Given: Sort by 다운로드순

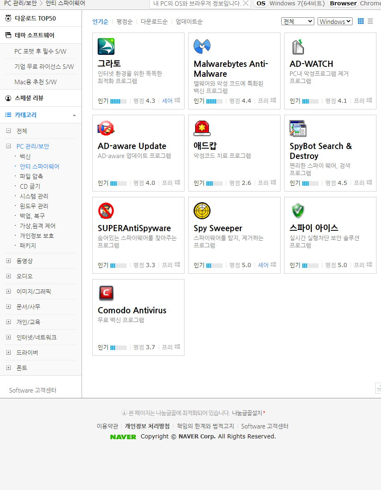Looking at the screenshot, I should coord(154,21).
